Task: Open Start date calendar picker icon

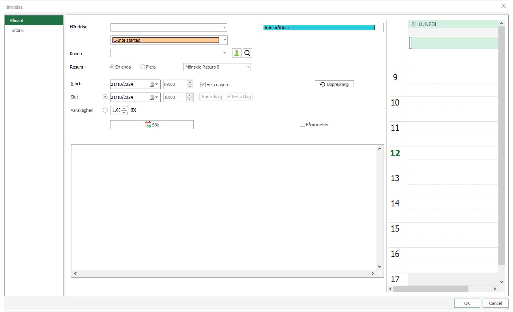Action: (x=154, y=84)
